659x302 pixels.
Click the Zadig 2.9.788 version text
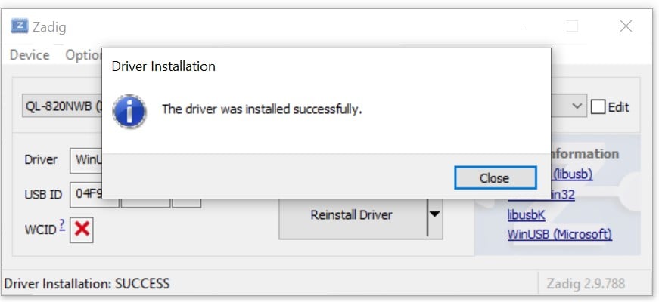point(586,284)
